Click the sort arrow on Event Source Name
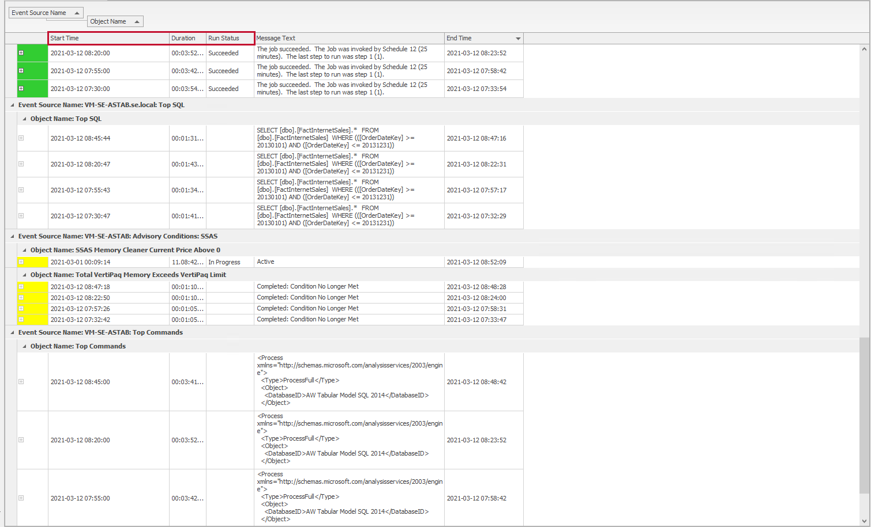 coord(76,12)
